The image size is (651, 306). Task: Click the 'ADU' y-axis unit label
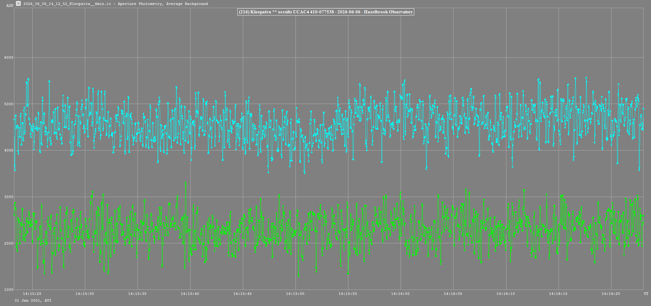pyautogui.click(x=10, y=6)
